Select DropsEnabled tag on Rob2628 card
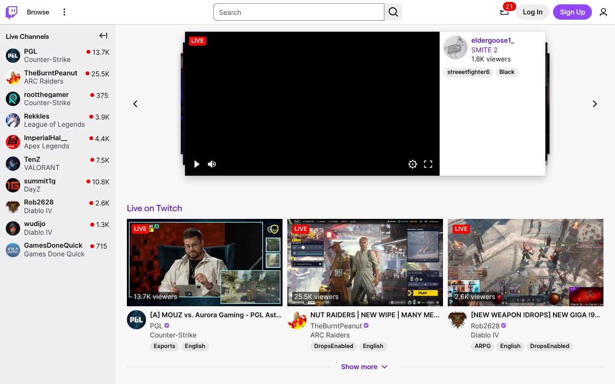Screen dimensions: 615x384 tap(550, 346)
